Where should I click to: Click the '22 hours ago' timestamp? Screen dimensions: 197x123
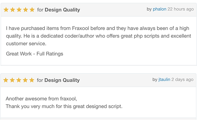(x=180, y=9)
